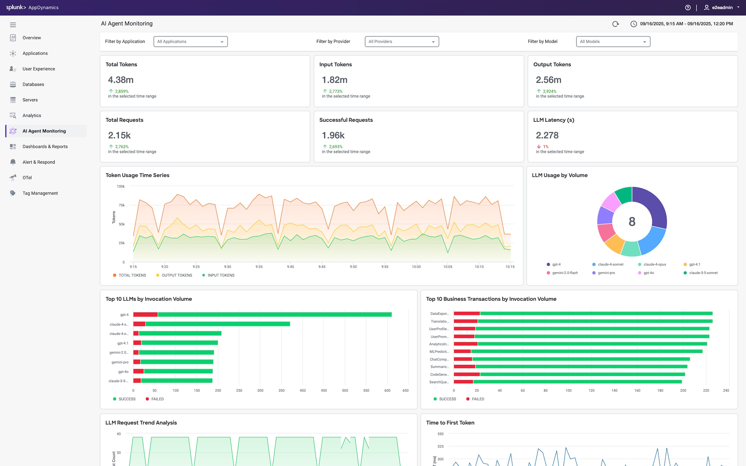Click the gpt-4 legend color dot
The width and height of the screenshot is (746, 466).
[548, 265]
